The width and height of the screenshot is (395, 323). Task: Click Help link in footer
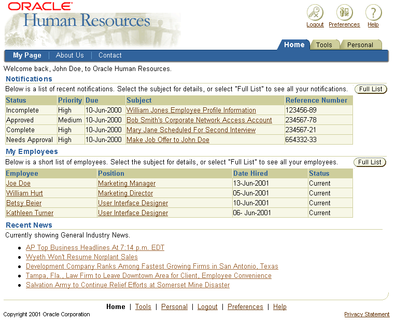(x=279, y=307)
